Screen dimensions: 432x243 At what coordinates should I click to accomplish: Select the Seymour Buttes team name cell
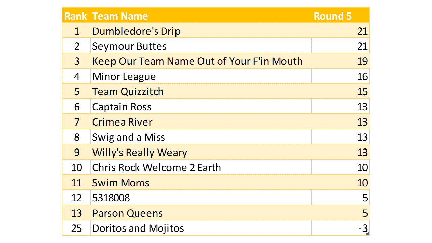tap(130, 46)
